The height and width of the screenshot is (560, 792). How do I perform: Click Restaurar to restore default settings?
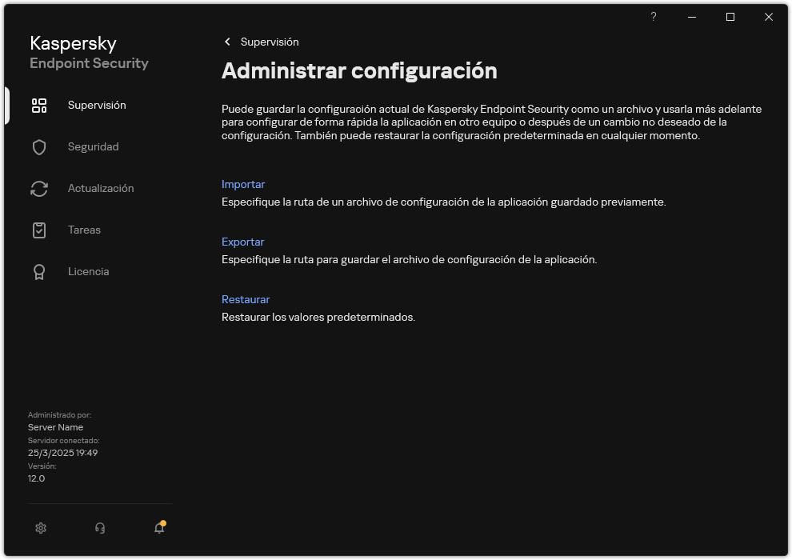click(x=246, y=298)
